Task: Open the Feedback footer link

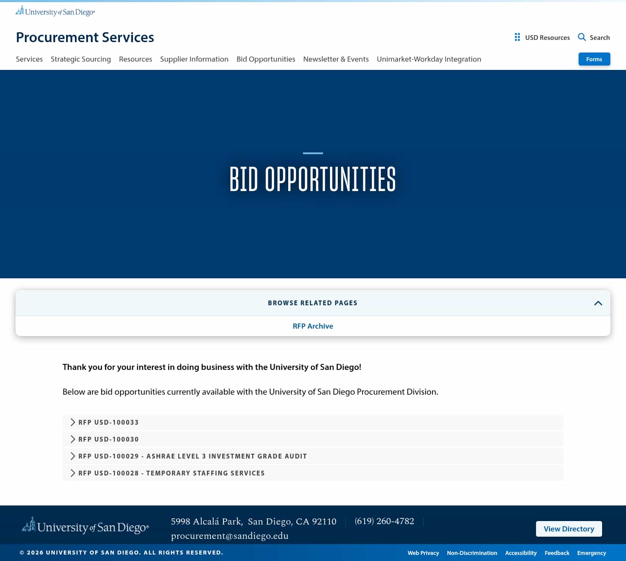Action: [x=557, y=553]
